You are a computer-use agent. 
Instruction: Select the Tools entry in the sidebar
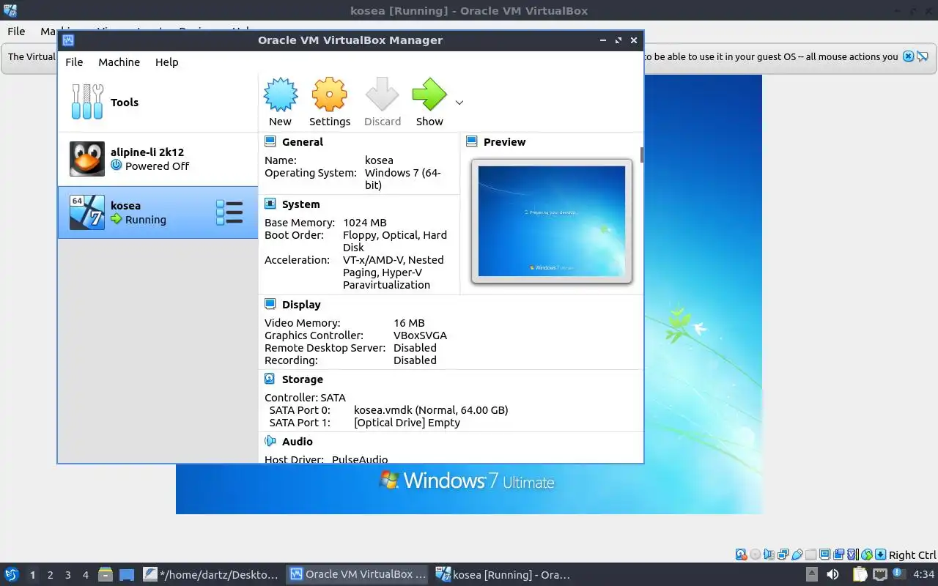(158, 103)
